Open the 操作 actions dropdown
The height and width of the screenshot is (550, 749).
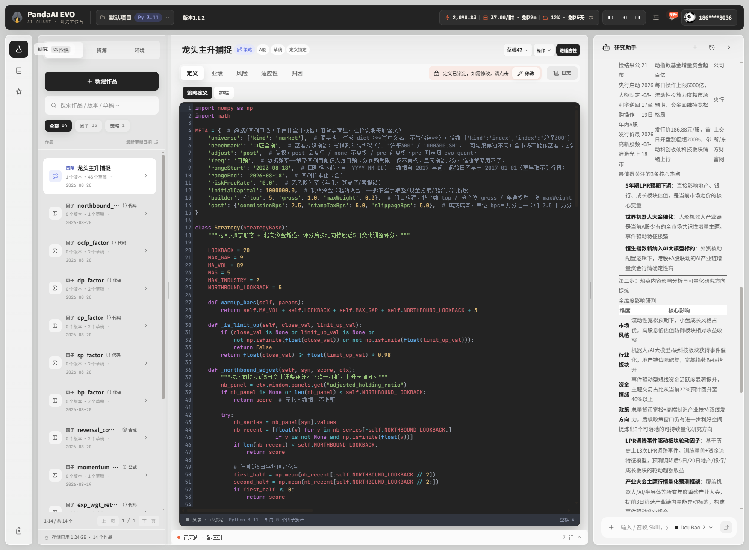pyautogui.click(x=544, y=50)
